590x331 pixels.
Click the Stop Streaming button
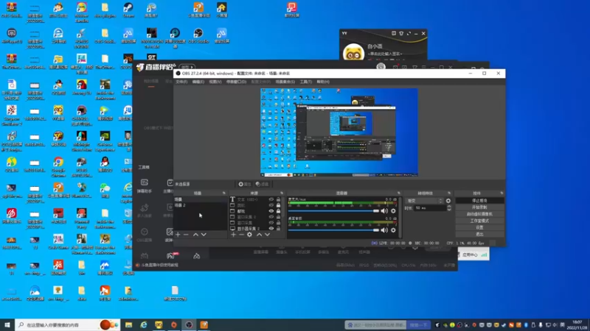(x=479, y=201)
